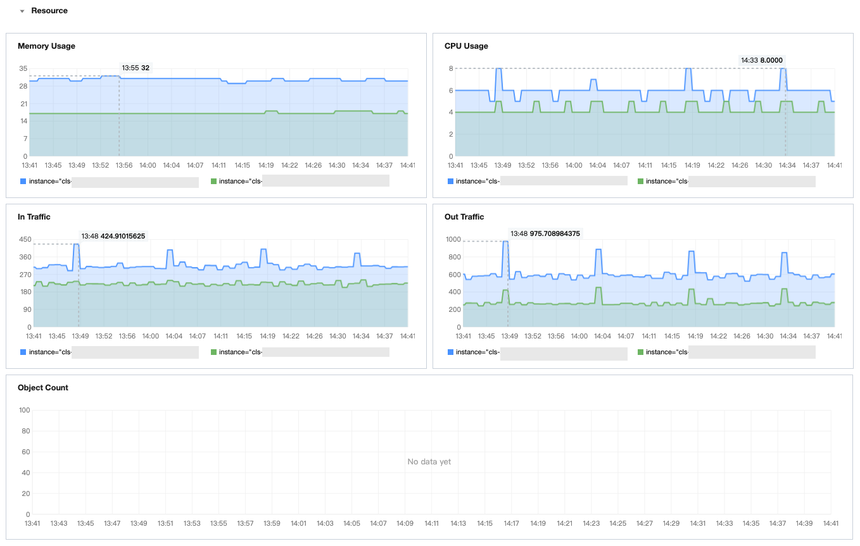860x546 pixels.
Task: Click the 13:48 975.708984375 tooltip in Out Traffic
Action: 545,233
